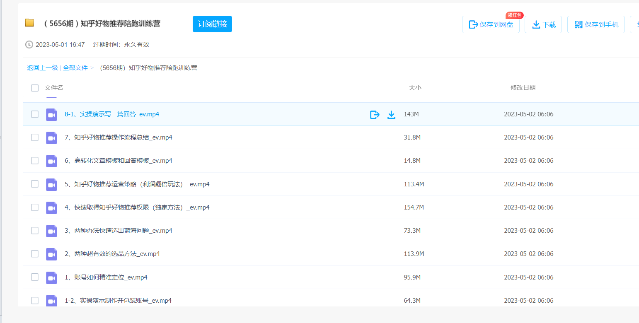Sort by the 大小 column header
Viewport: 639px width, 323px height.
tap(415, 88)
